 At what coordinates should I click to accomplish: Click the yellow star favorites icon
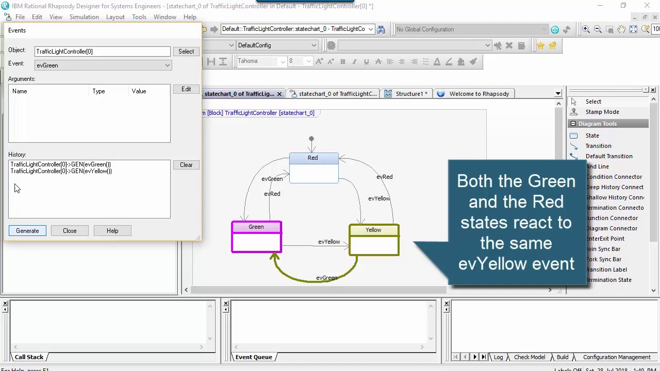(540, 45)
